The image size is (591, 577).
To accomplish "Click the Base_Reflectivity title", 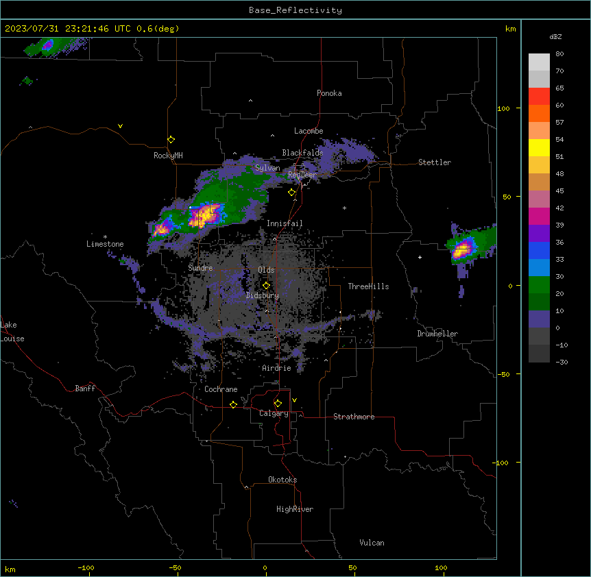I will click(x=295, y=10).
